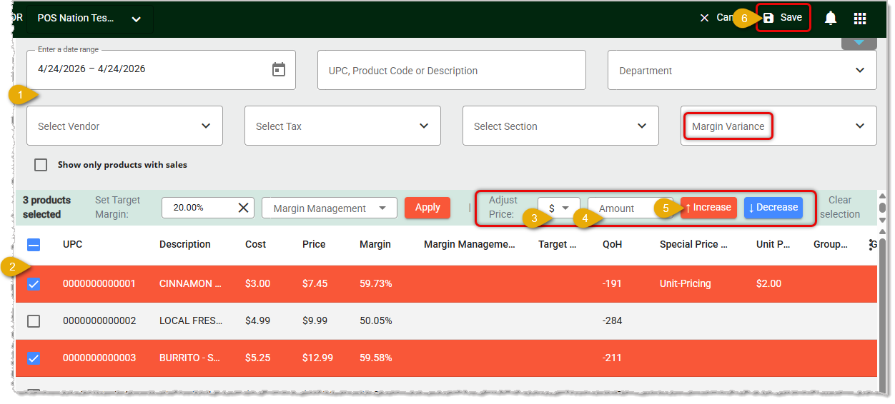
Task: Open the Margin Management dropdown
Action: [330, 208]
